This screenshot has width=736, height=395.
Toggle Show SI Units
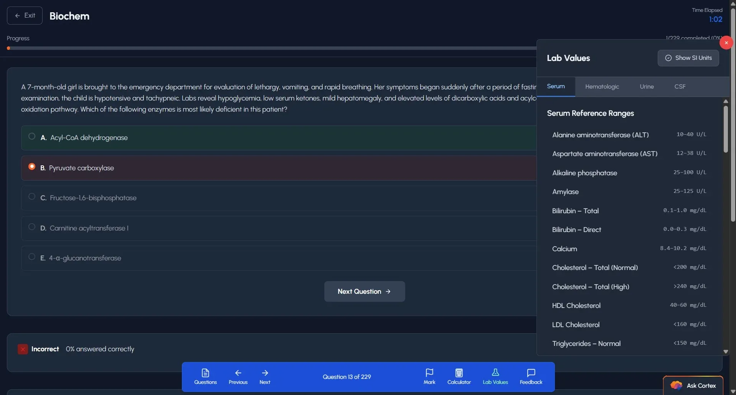[688, 58]
